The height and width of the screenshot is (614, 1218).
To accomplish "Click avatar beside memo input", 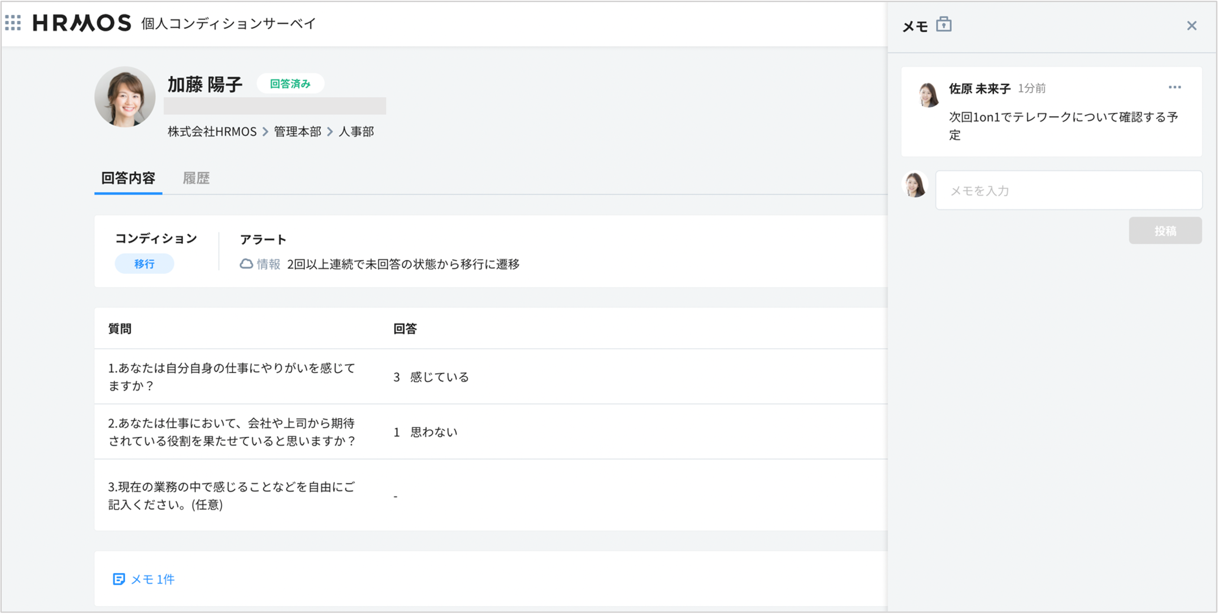I will [x=915, y=184].
